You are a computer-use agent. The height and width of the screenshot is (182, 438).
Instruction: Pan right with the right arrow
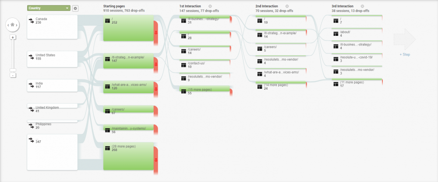(x=18, y=25)
